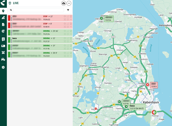Zoom to fit vehicle in 11:19:11 row
The width and height of the screenshot is (172, 126).
click(x=65, y=27)
